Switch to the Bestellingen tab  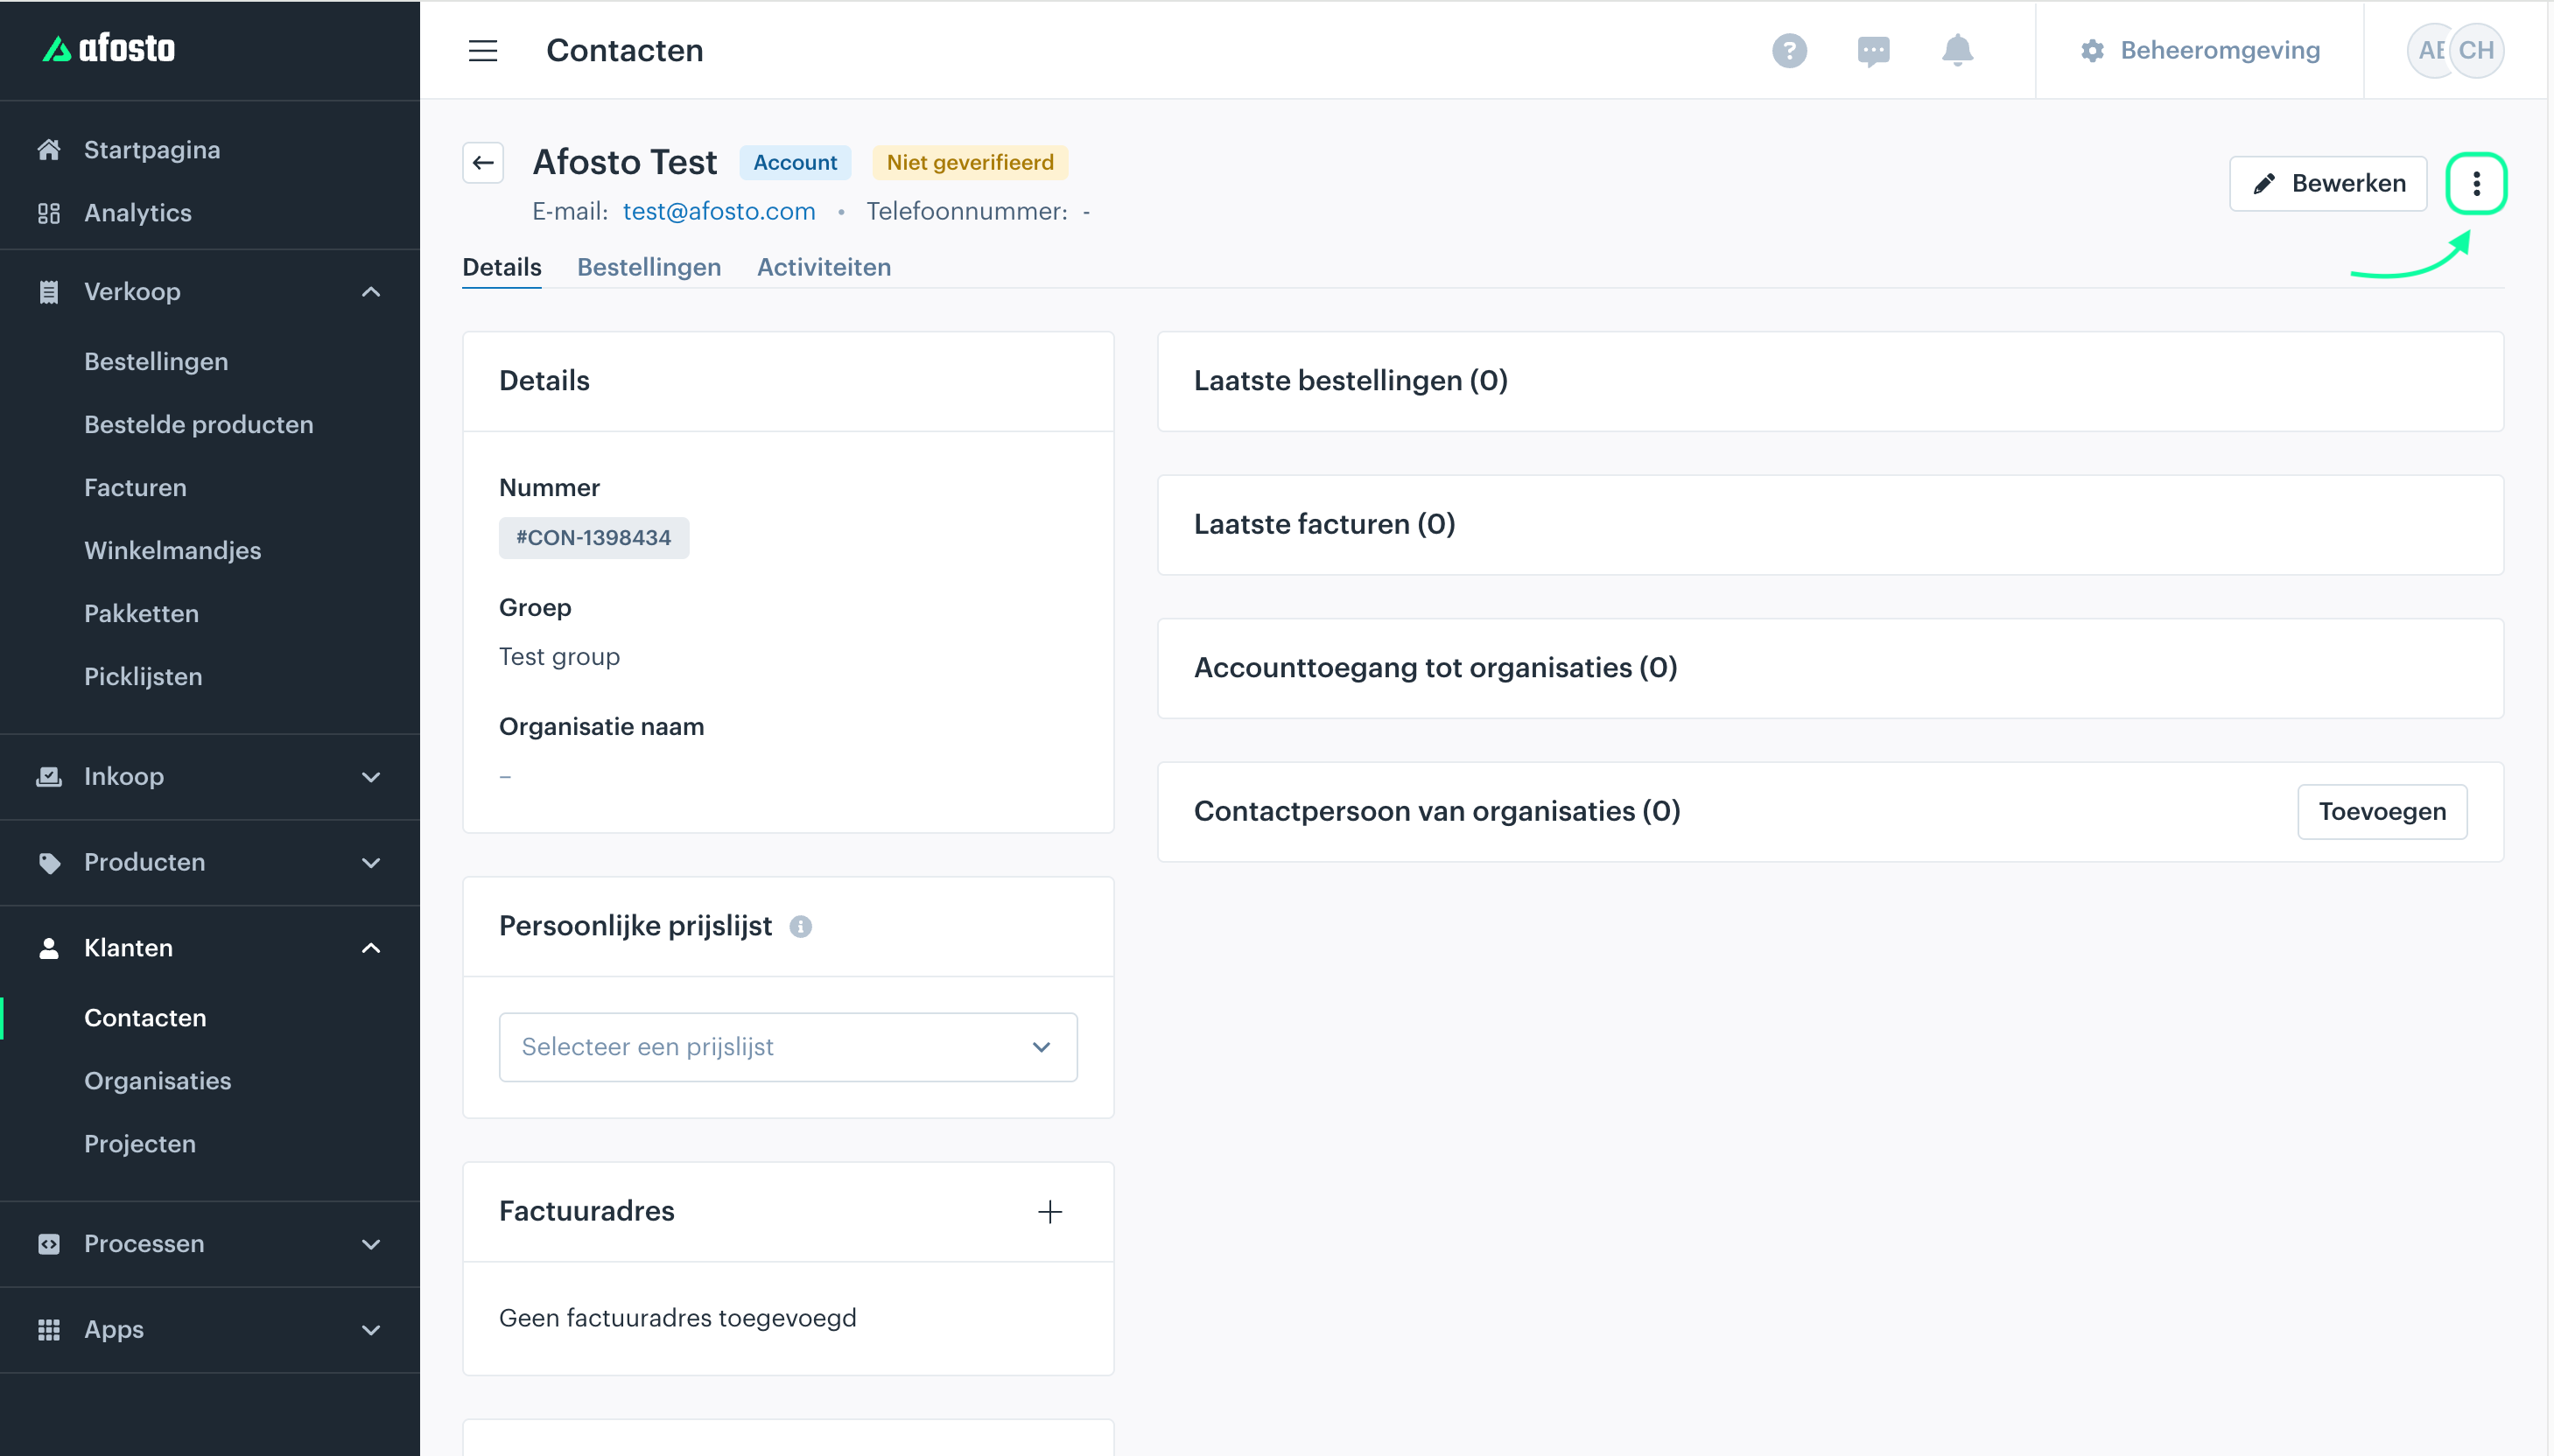pyautogui.click(x=649, y=267)
